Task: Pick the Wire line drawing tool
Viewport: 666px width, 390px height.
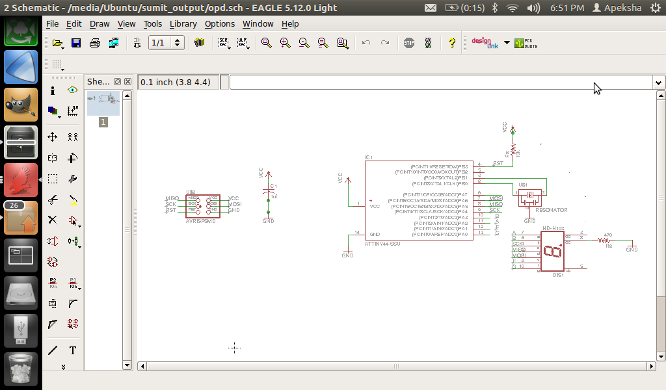Action: (53, 350)
